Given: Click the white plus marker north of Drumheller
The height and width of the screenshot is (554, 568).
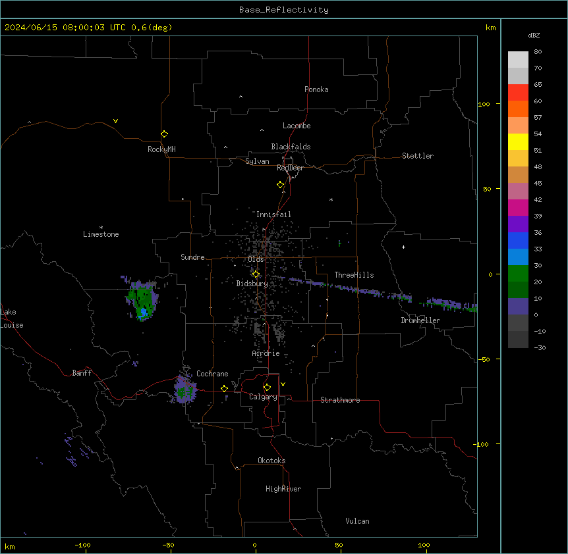Looking at the screenshot, I should [403, 247].
